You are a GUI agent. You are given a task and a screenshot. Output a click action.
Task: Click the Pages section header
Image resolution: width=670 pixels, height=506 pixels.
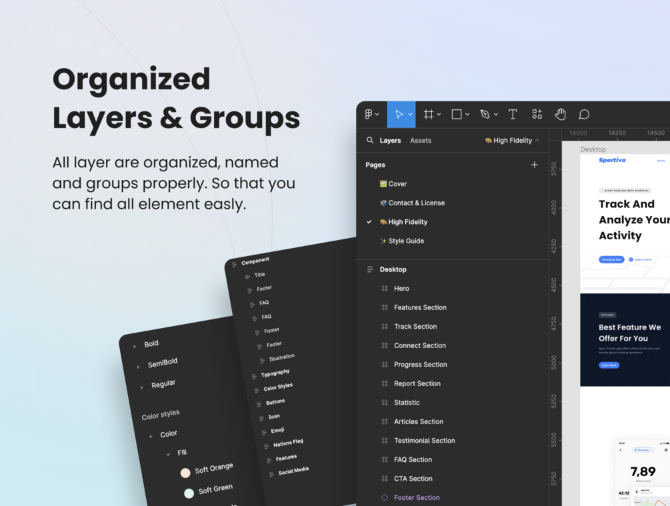(375, 165)
